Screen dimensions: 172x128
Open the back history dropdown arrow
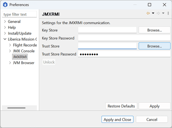pyautogui.click(x=153, y=13)
